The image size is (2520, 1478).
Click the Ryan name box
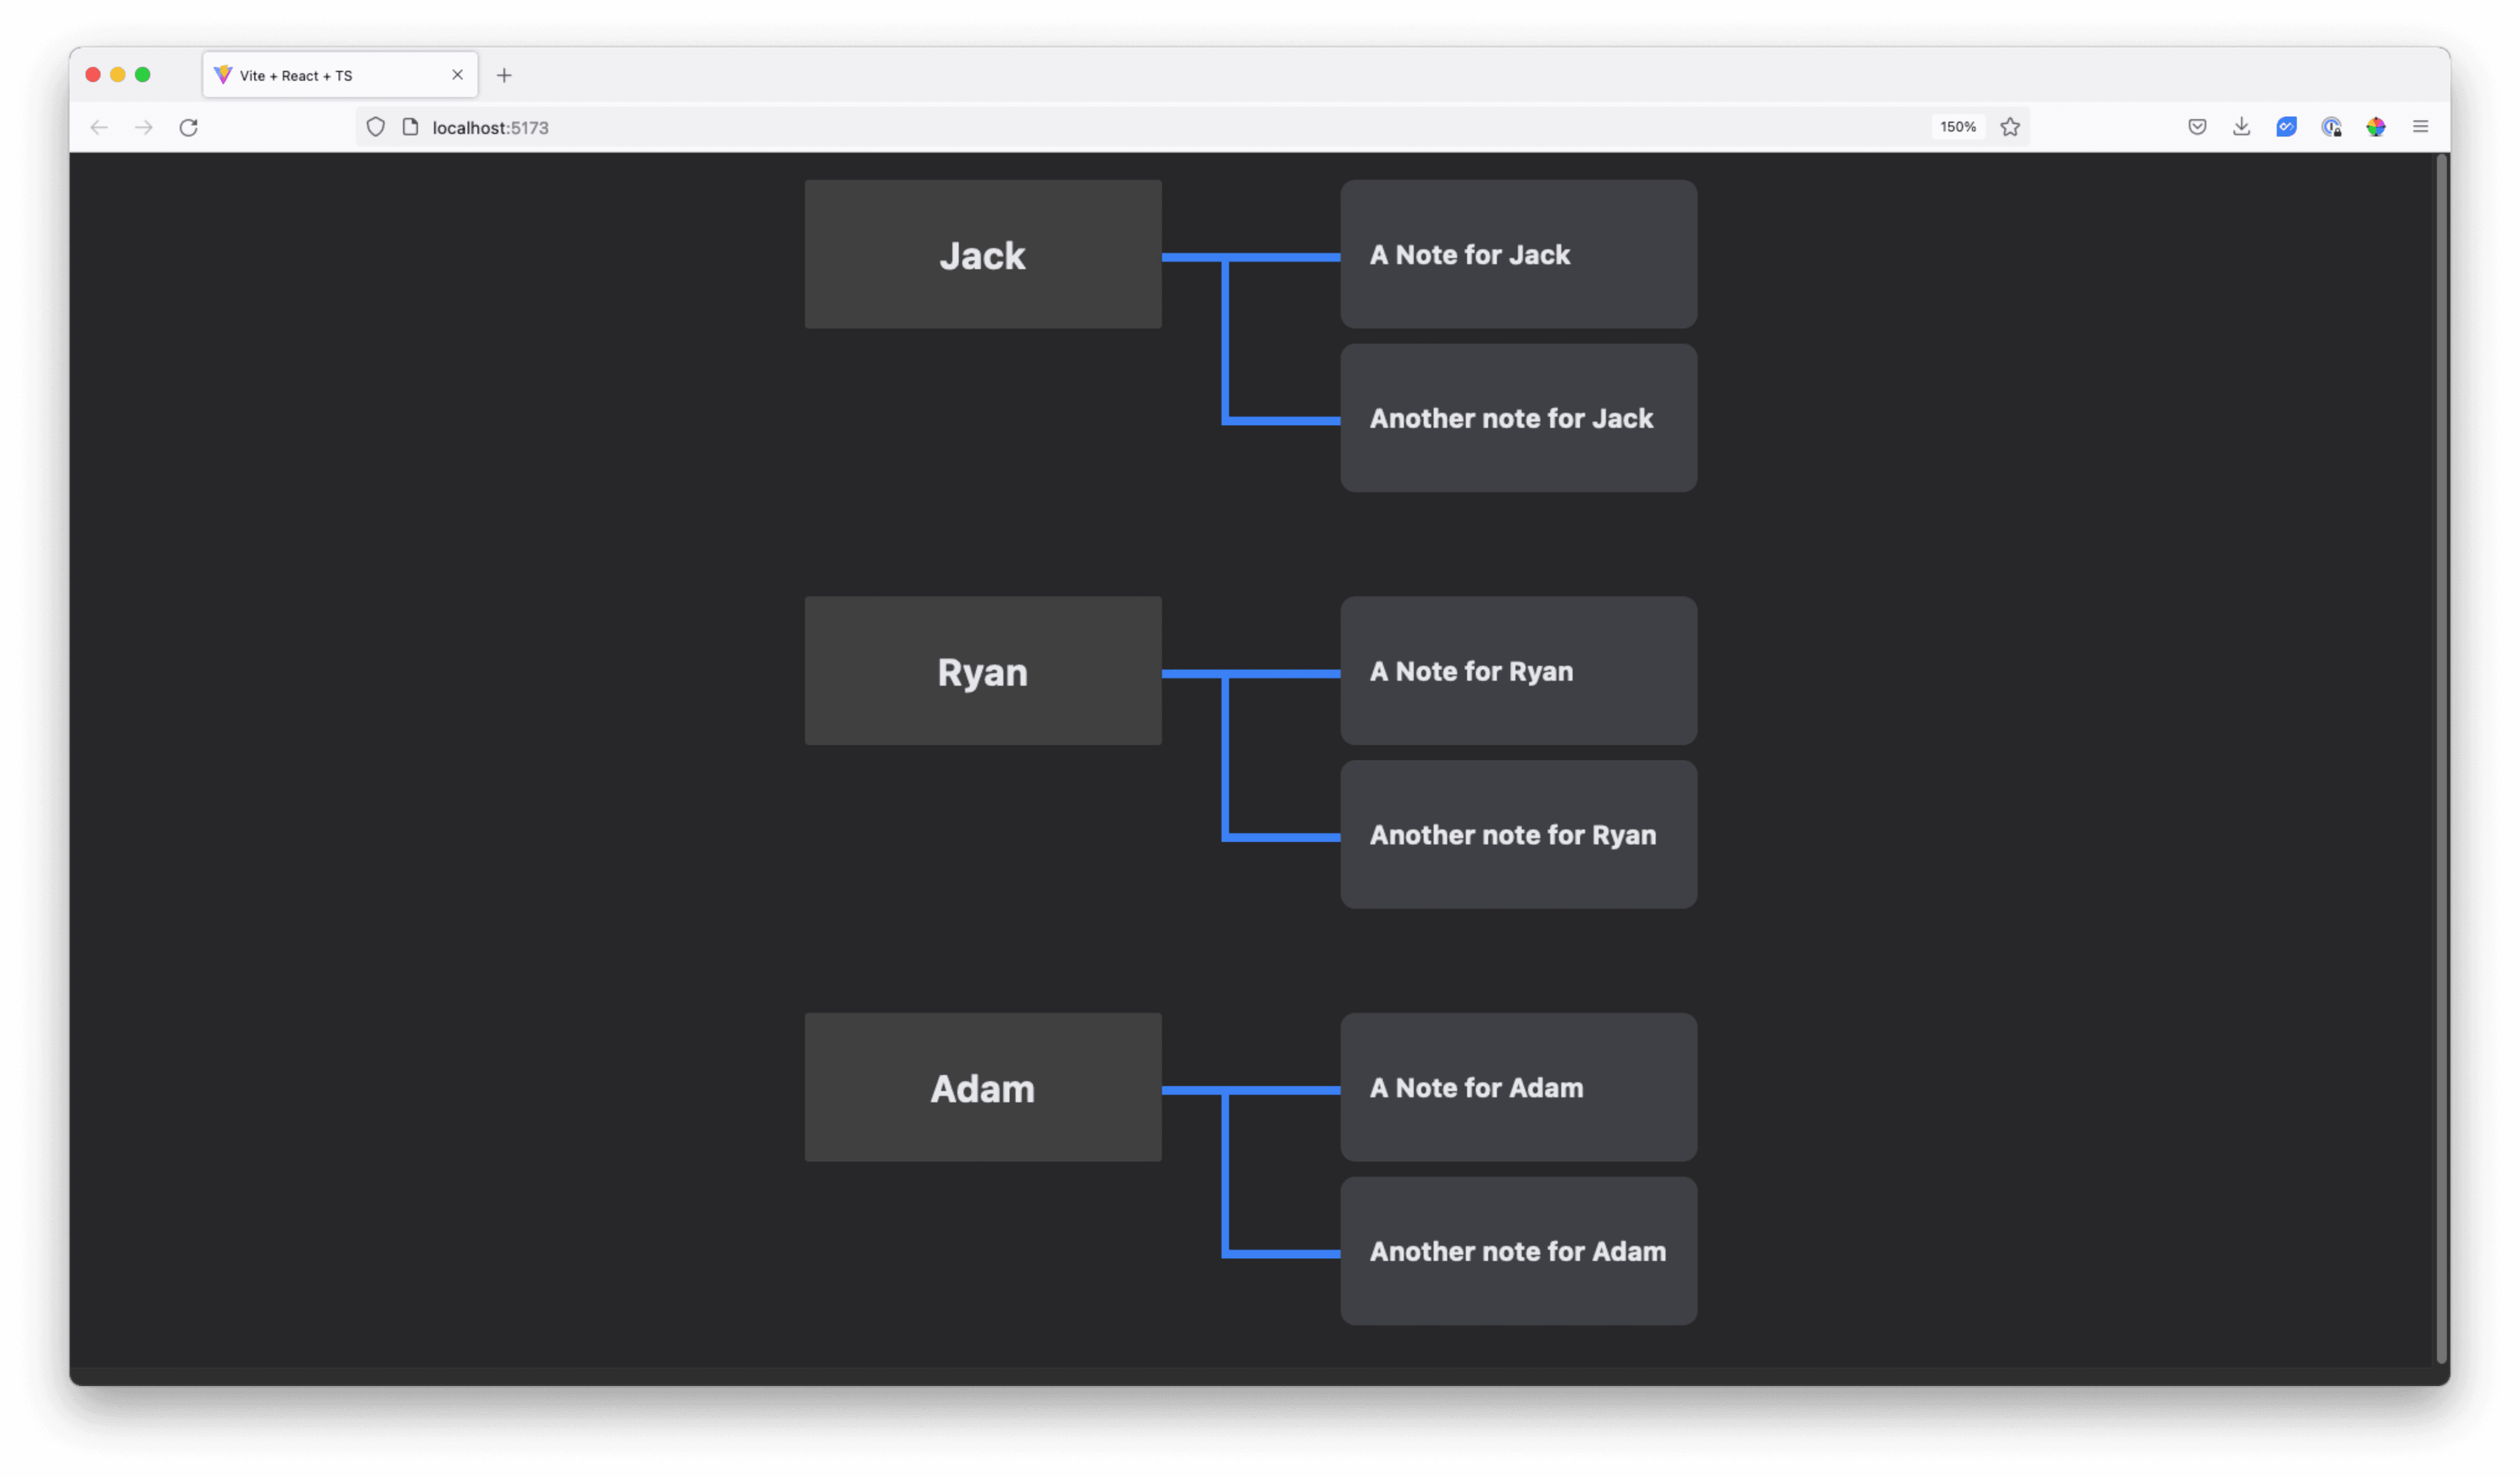(x=982, y=672)
